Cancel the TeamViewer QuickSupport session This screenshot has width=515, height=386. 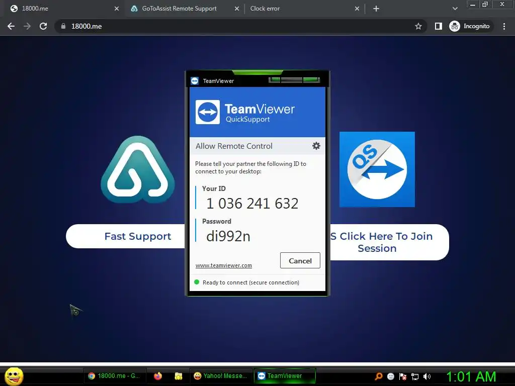[x=300, y=260]
